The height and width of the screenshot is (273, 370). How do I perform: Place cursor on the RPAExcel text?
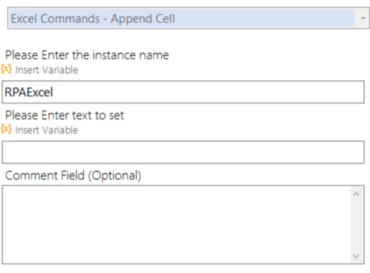[29, 92]
